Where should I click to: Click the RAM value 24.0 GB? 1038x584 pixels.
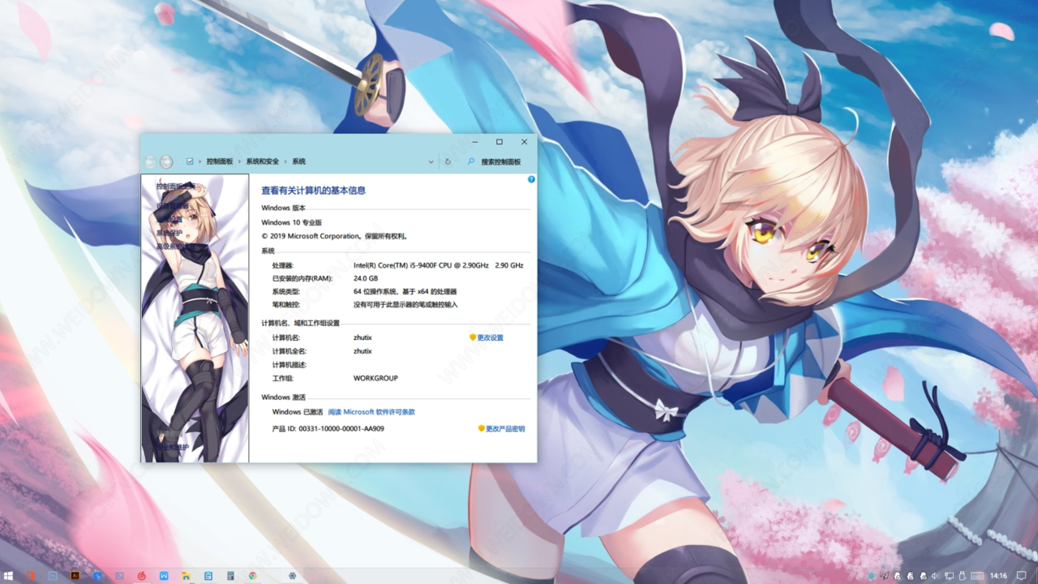366,278
